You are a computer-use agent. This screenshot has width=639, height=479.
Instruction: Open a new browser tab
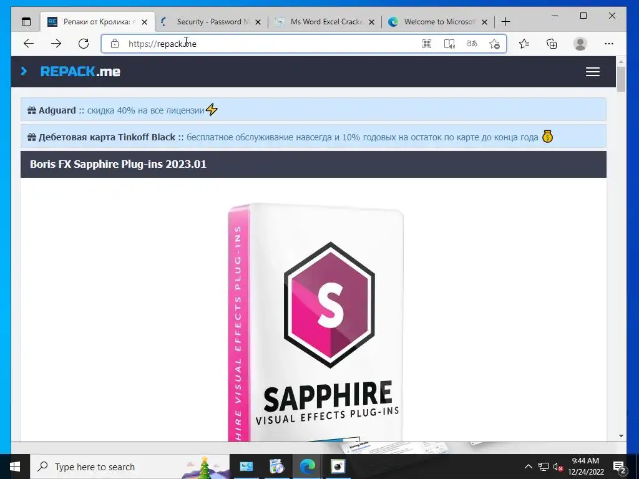[x=505, y=22]
